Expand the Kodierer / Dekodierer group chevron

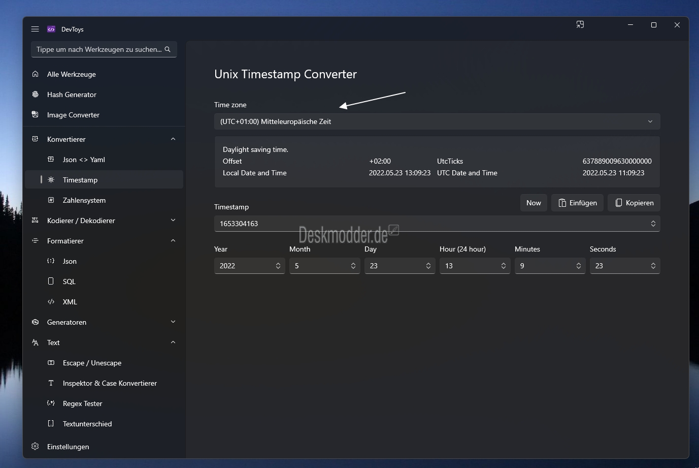[x=173, y=221]
